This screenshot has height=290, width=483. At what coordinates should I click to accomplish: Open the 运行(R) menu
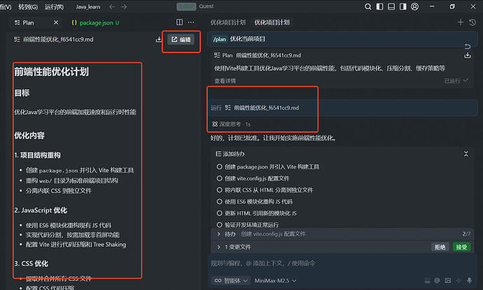tap(54, 7)
